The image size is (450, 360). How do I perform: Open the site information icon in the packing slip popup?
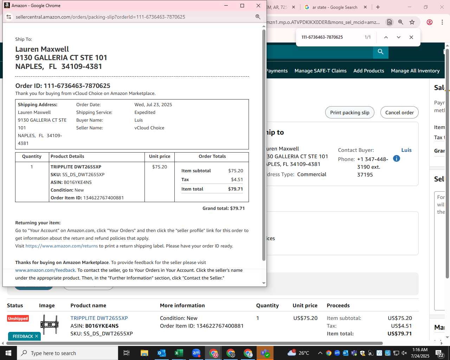tap(9, 17)
